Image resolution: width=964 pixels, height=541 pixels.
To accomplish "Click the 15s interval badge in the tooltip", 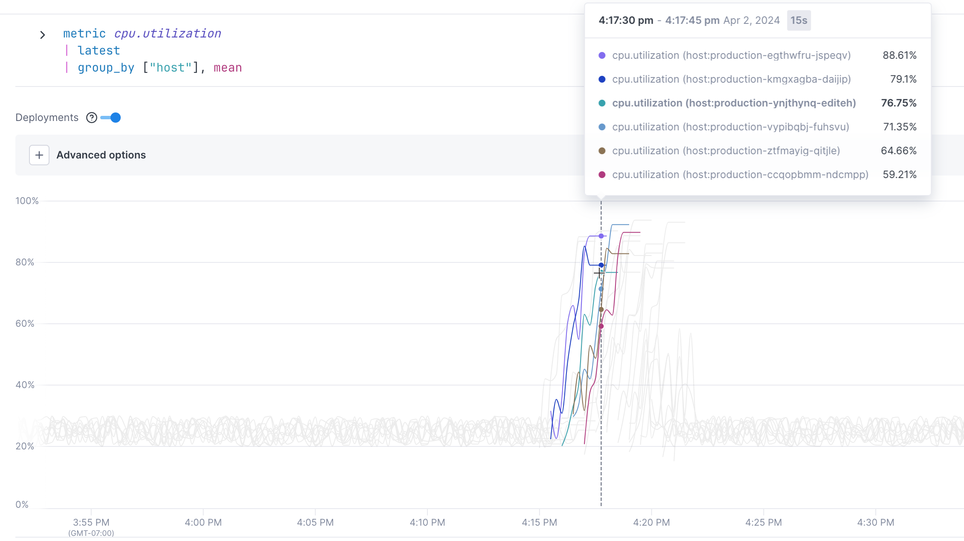I will coord(798,20).
